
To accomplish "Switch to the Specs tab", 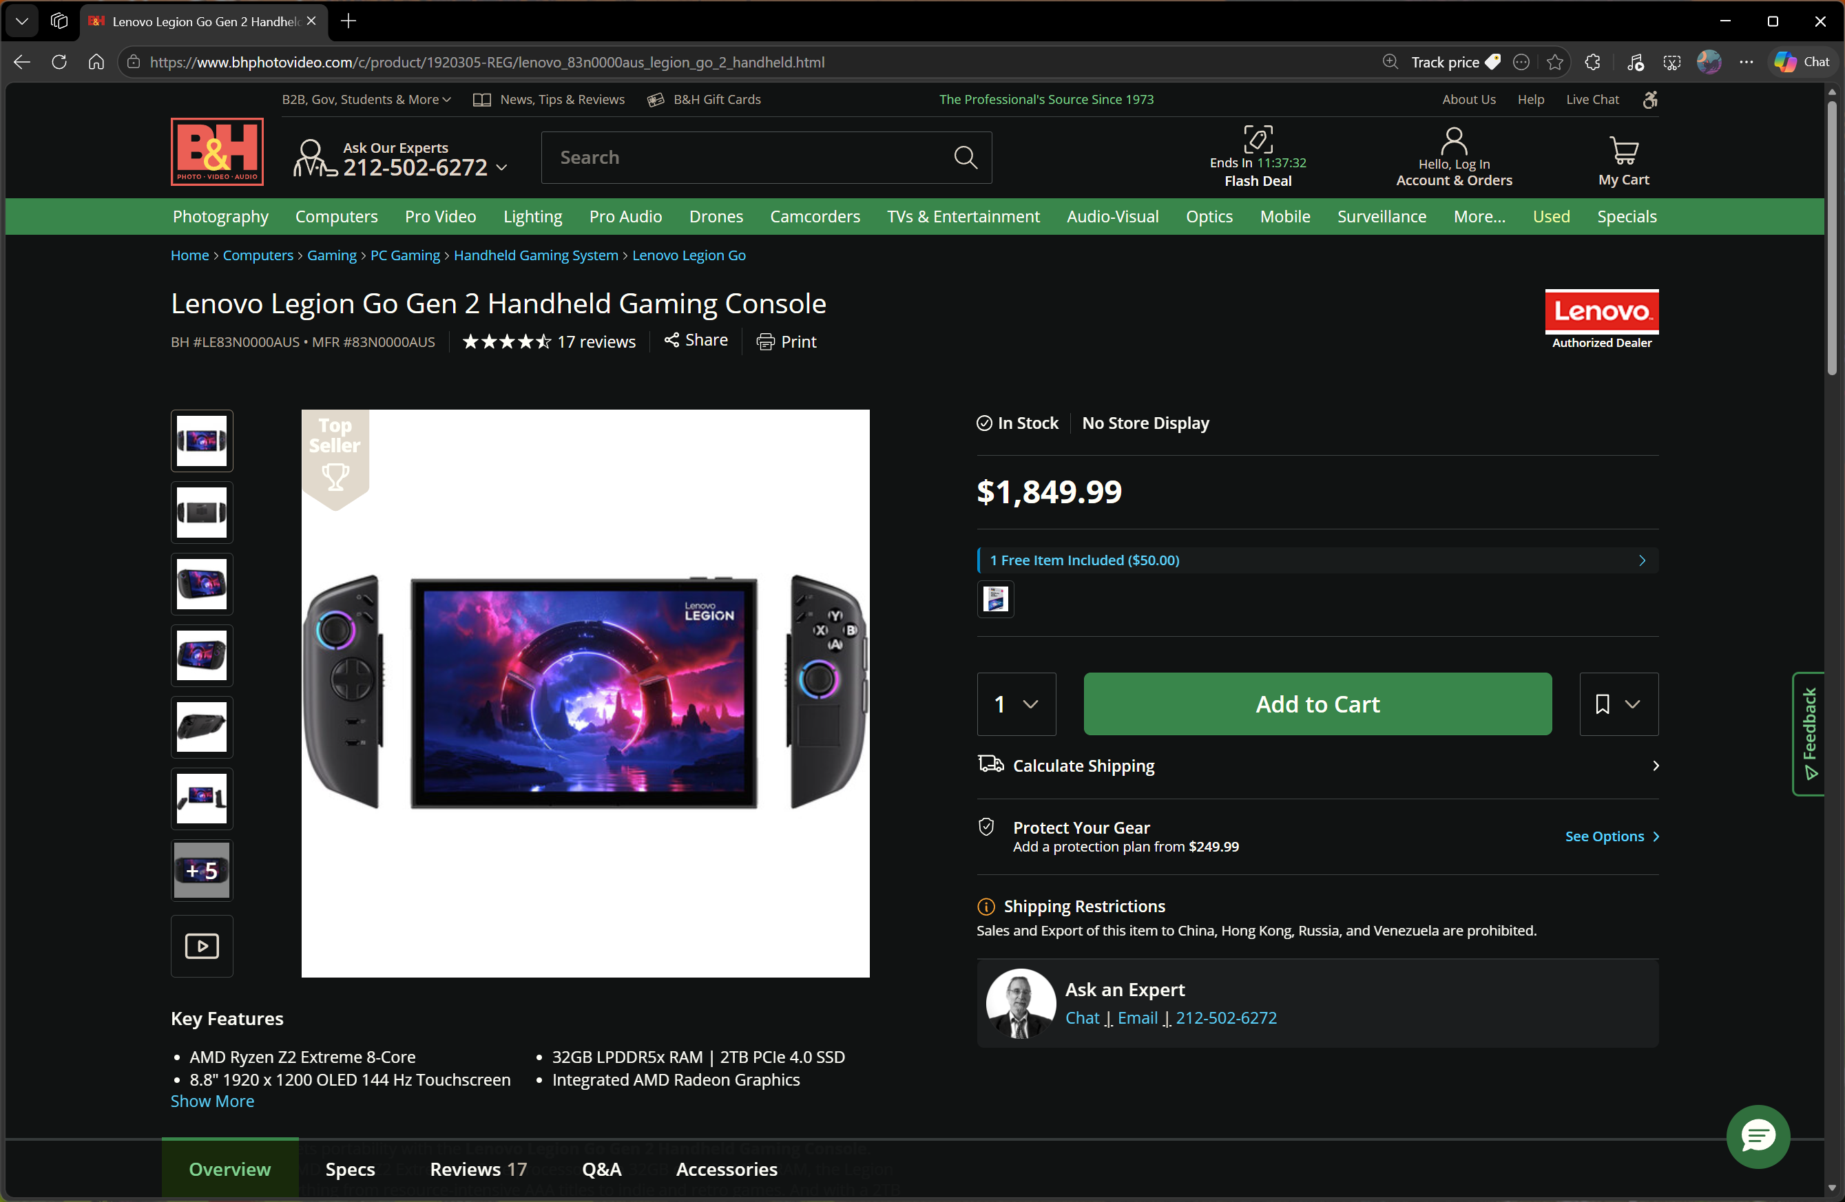I will pyautogui.click(x=350, y=1169).
